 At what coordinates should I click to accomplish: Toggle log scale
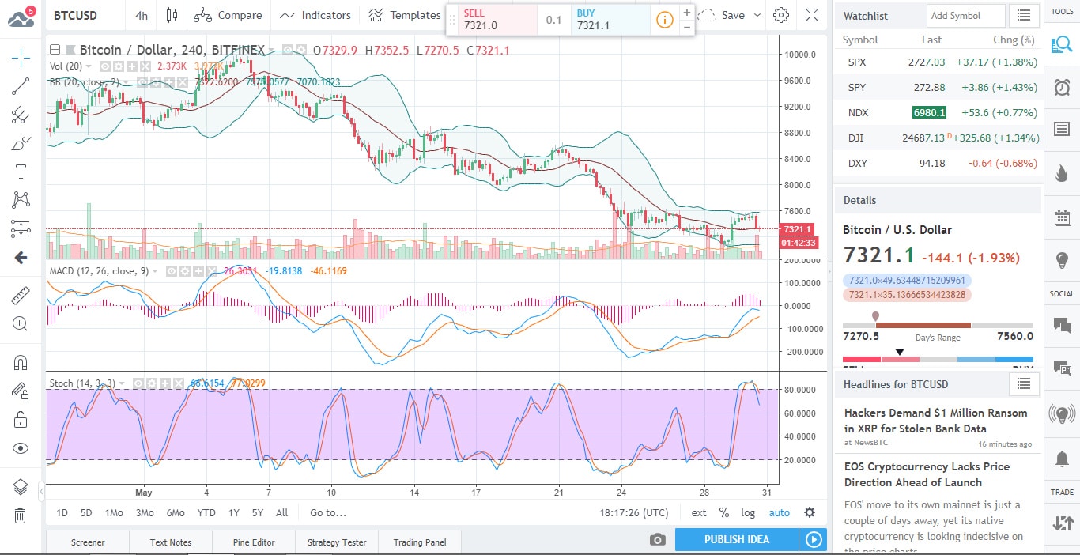point(748,512)
